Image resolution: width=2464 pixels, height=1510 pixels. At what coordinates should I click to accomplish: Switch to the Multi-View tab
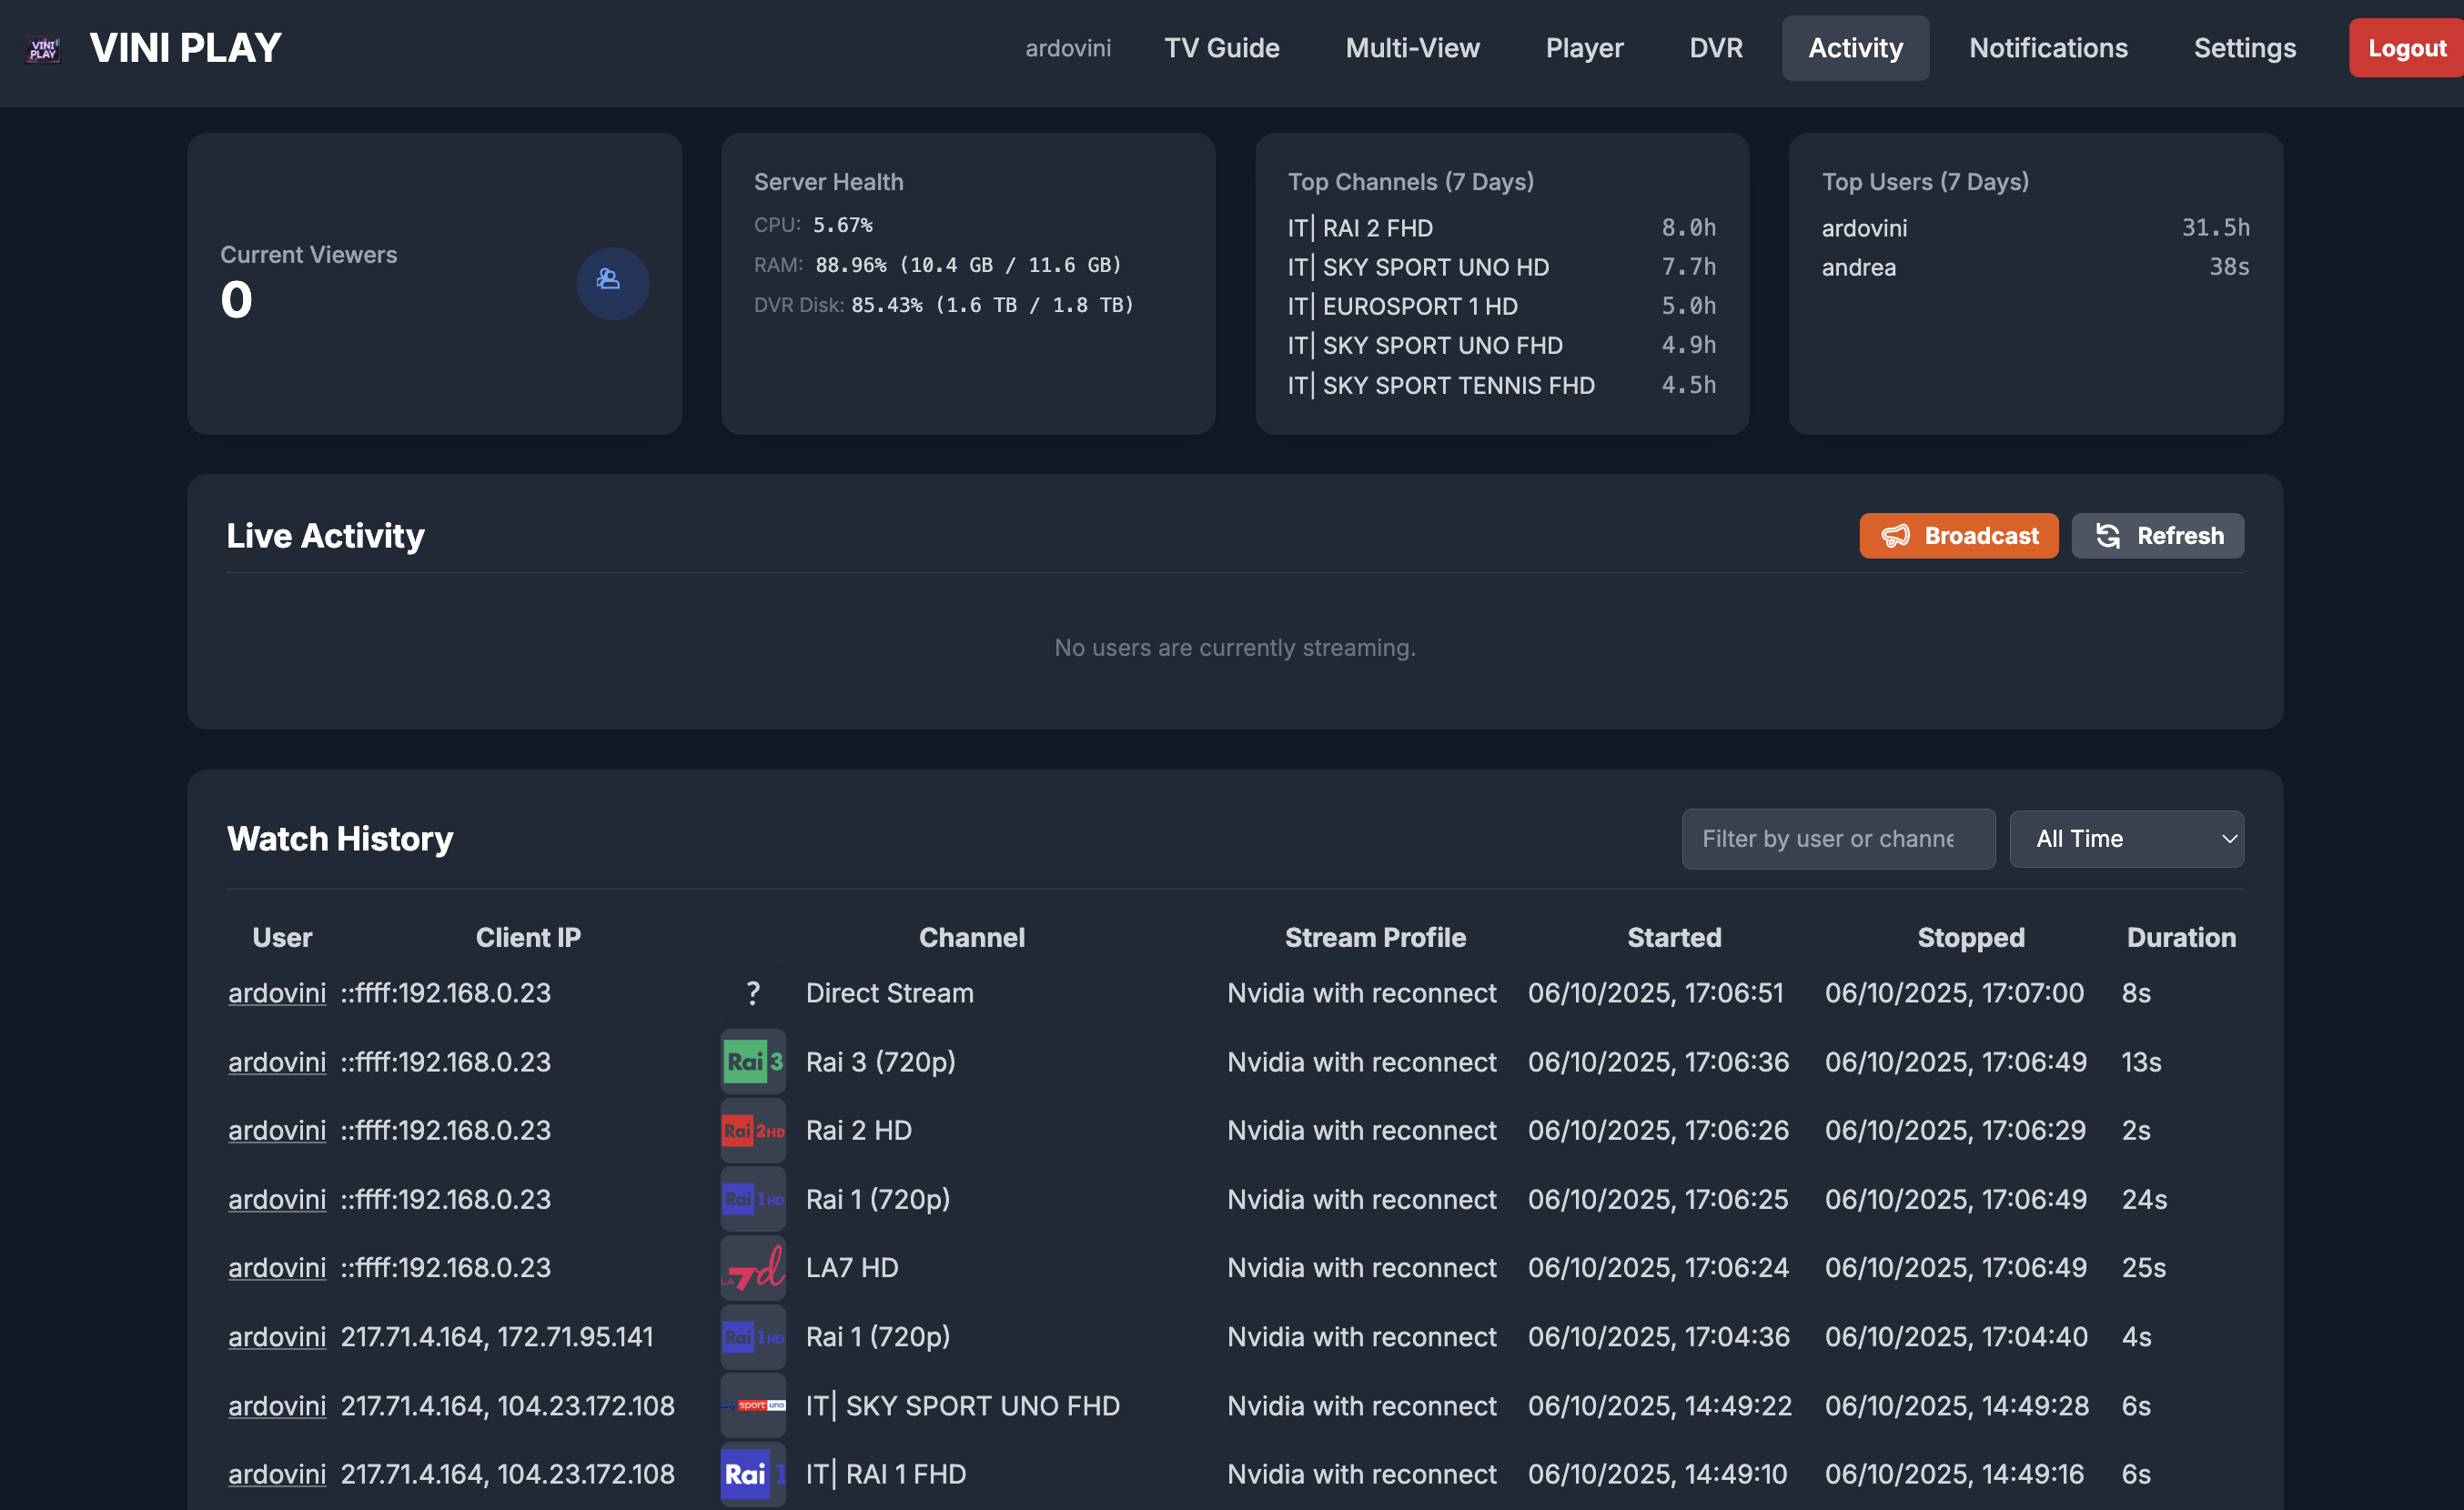1411,48
